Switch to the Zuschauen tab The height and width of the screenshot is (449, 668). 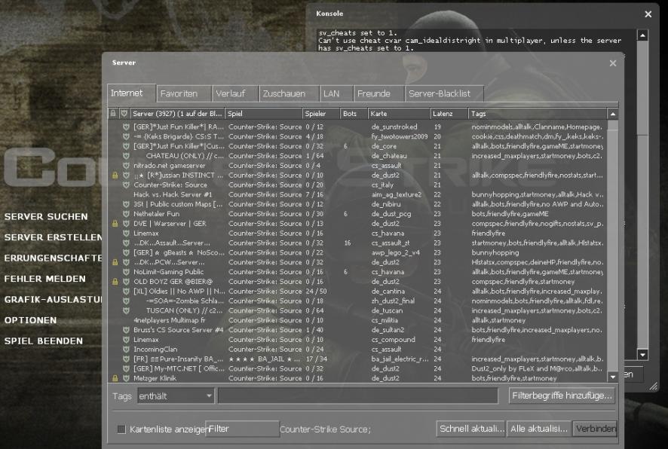coord(290,93)
